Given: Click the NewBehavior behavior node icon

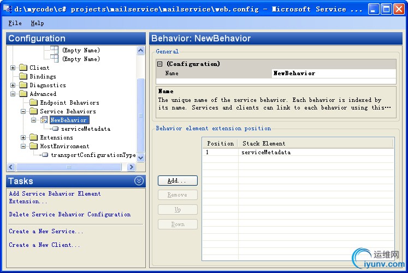Looking at the screenshot, I should (44, 120).
